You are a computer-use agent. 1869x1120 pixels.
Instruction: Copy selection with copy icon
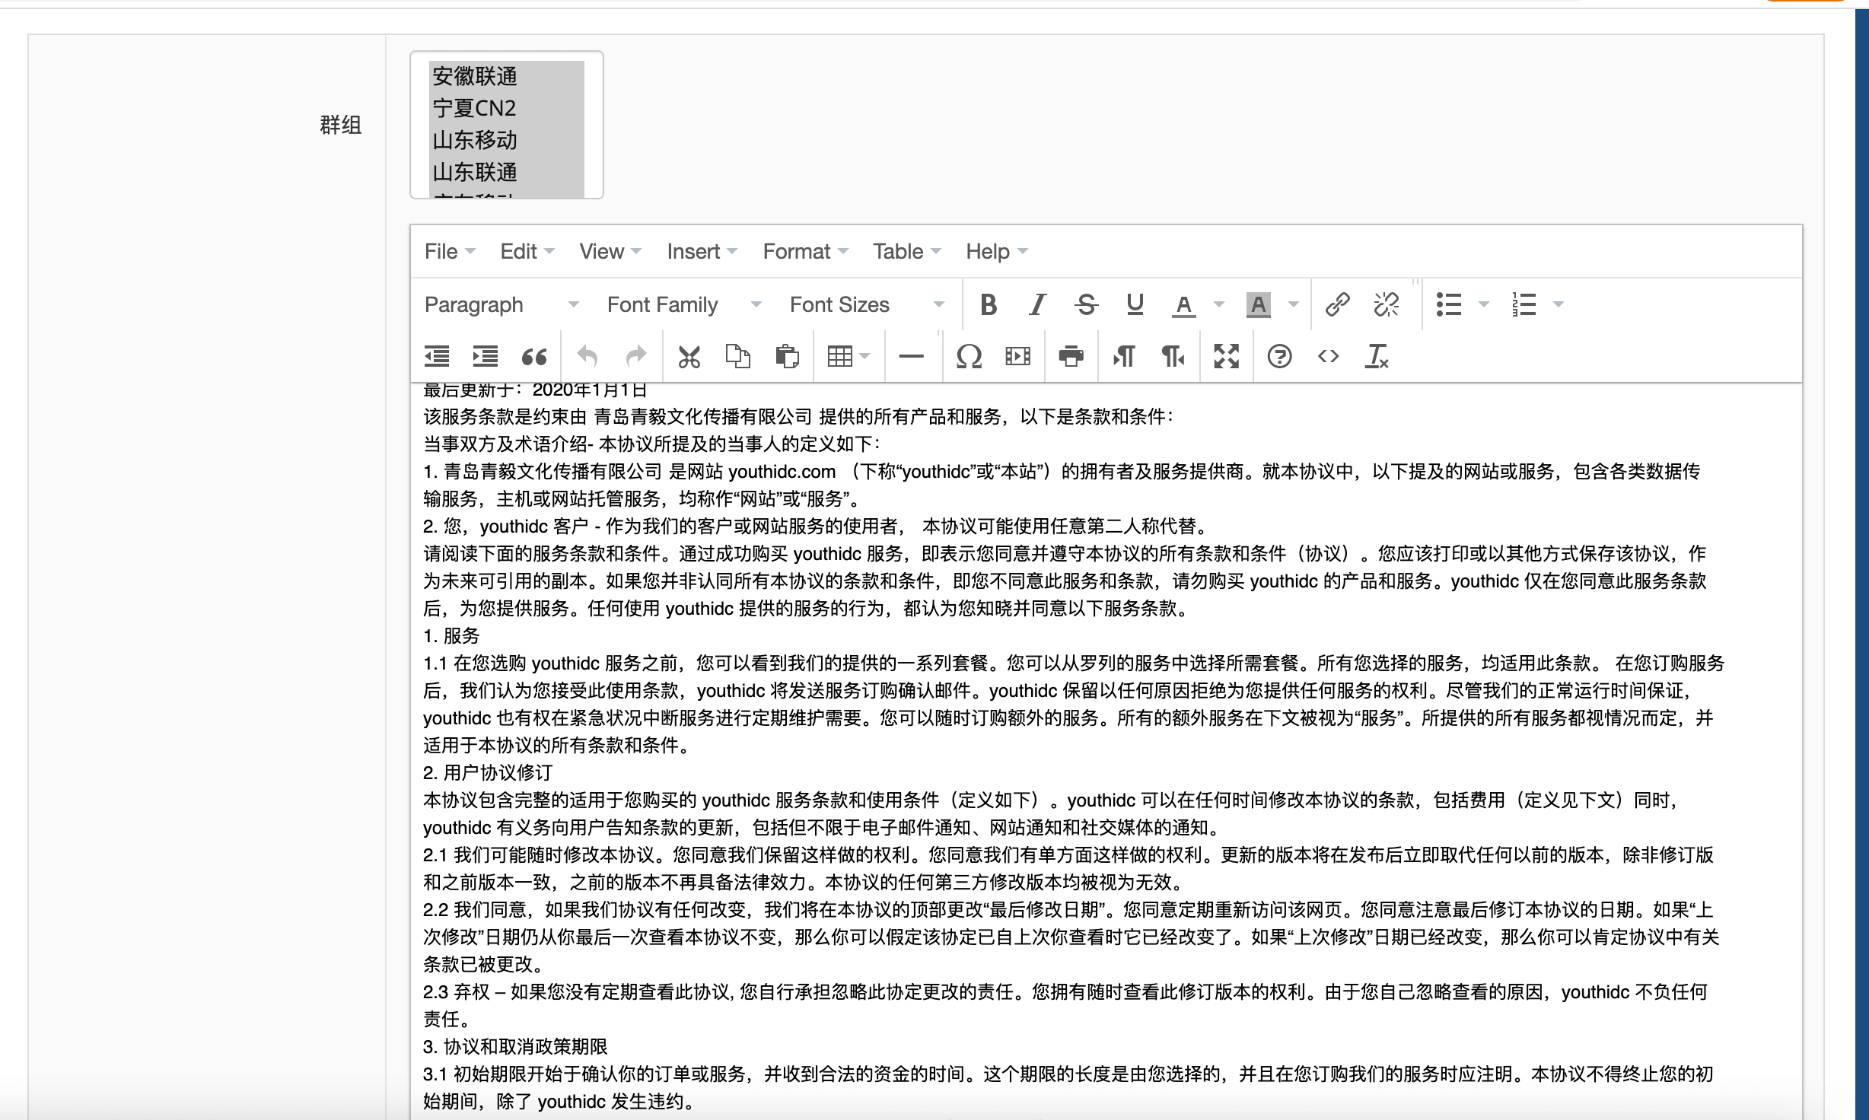coord(738,356)
